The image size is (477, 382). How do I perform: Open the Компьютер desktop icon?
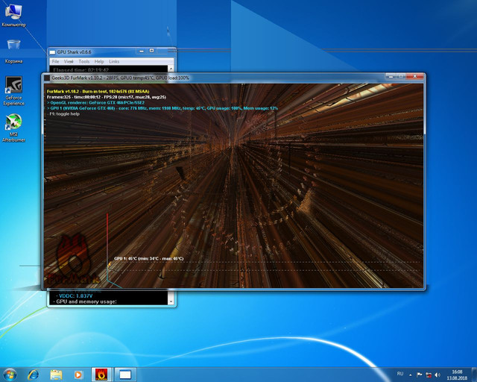point(13,15)
